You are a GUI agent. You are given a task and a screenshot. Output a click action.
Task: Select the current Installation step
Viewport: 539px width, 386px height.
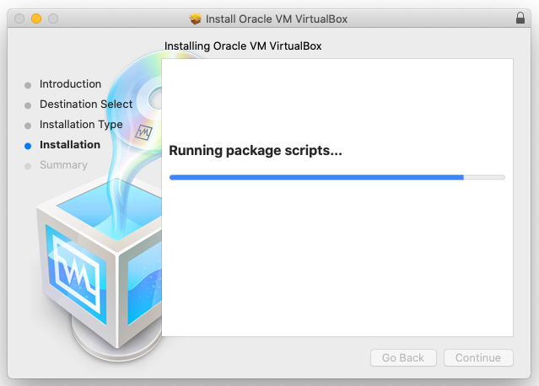coord(70,145)
